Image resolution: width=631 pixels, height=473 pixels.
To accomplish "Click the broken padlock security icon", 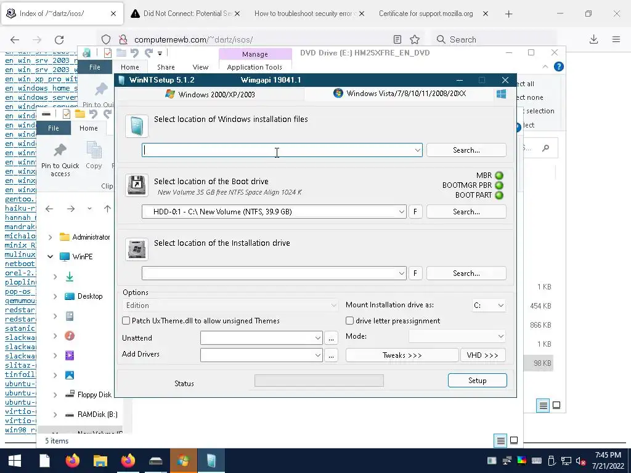I will tap(123, 39).
